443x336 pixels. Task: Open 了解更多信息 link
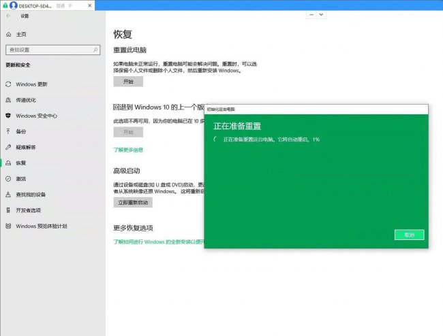coord(128,150)
